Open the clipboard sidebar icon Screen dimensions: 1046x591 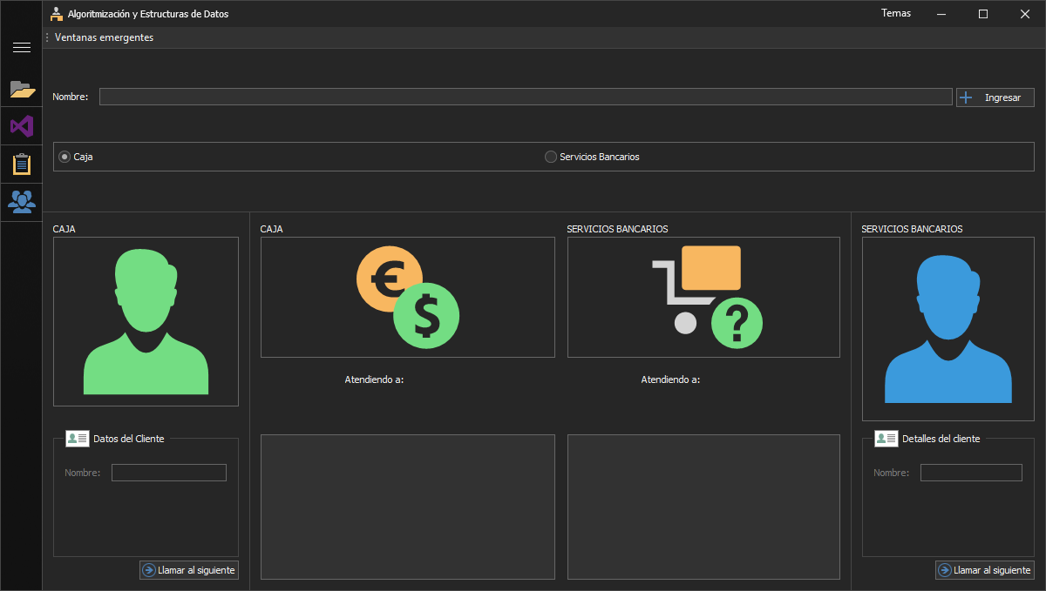[22, 164]
